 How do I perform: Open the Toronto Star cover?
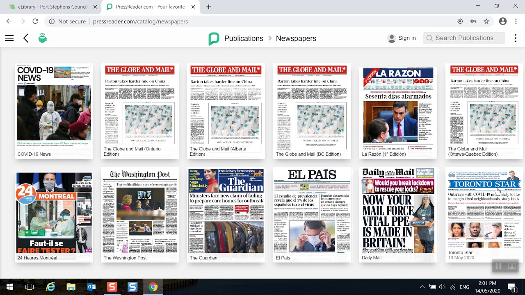coord(484,215)
